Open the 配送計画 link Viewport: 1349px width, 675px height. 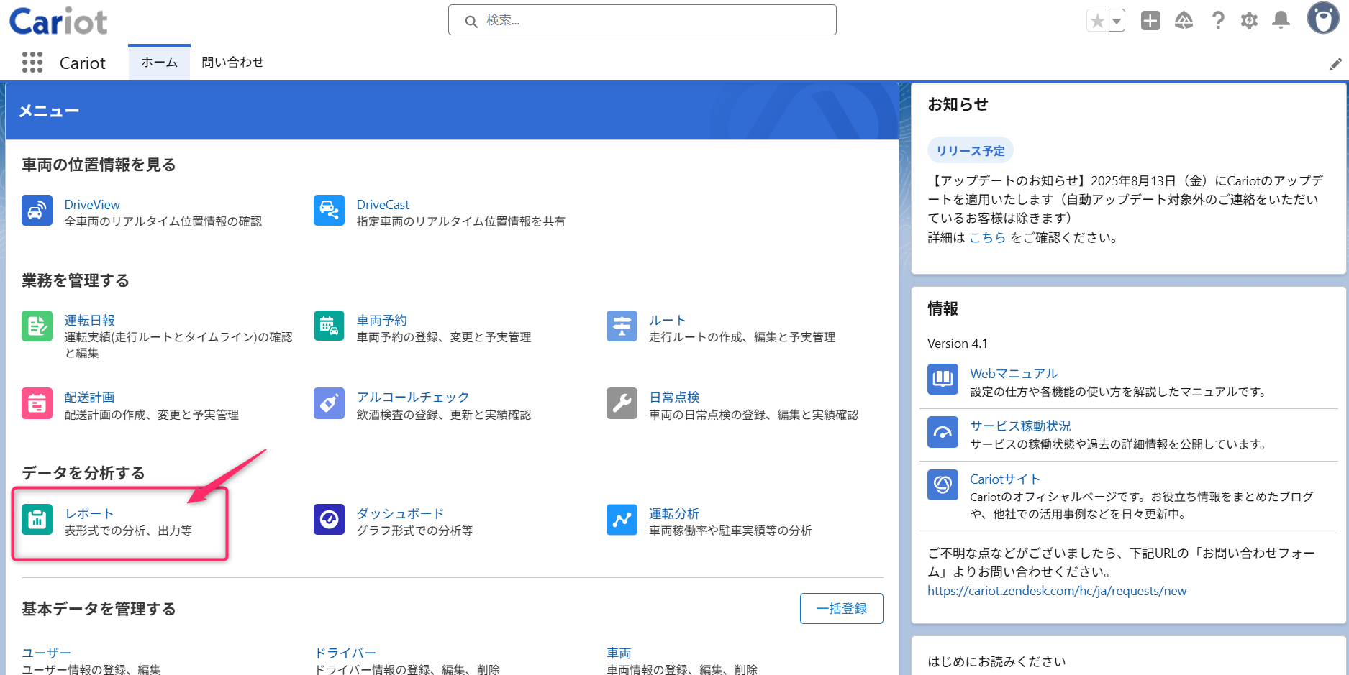pos(89,398)
